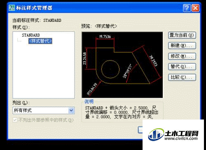206x150 pixels.
Task: Close the 标注样式管理器 dialog
Action: tap(195, 8)
